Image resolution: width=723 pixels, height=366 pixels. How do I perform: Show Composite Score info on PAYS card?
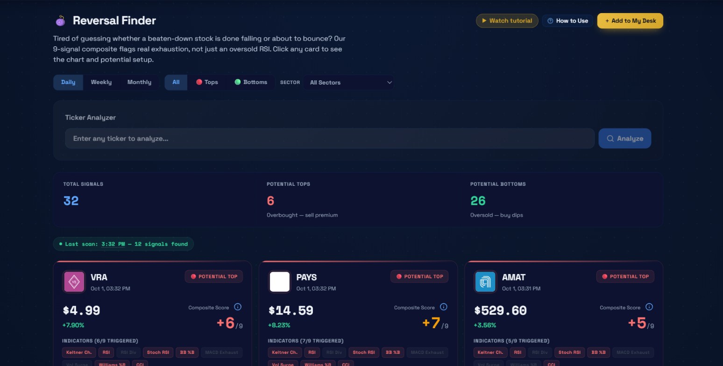443,307
